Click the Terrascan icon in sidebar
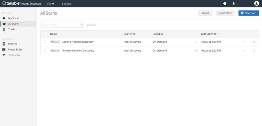262x126 pixels. point(4,55)
